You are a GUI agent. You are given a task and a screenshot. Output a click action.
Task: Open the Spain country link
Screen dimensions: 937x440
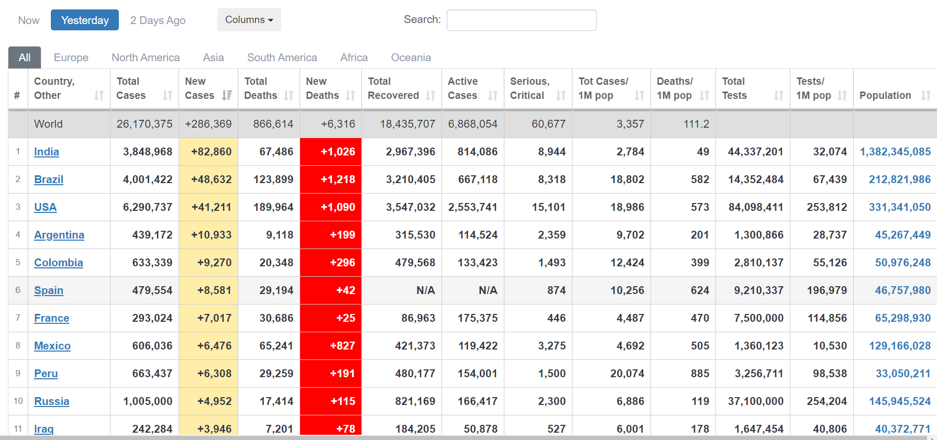click(49, 290)
